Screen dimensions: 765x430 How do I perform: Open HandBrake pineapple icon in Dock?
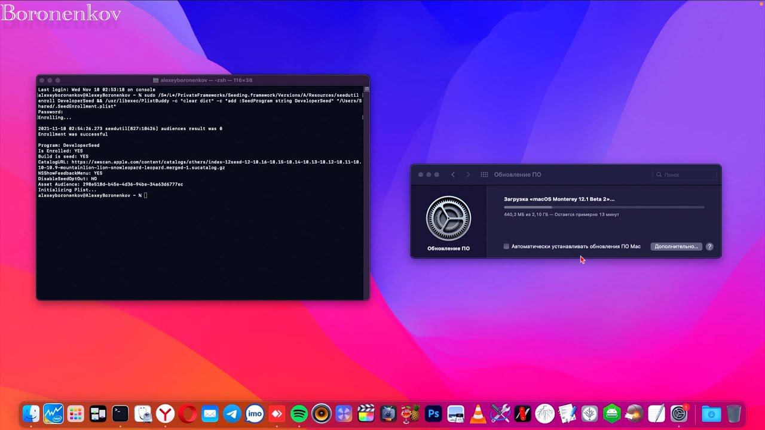[x=411, y=413]
